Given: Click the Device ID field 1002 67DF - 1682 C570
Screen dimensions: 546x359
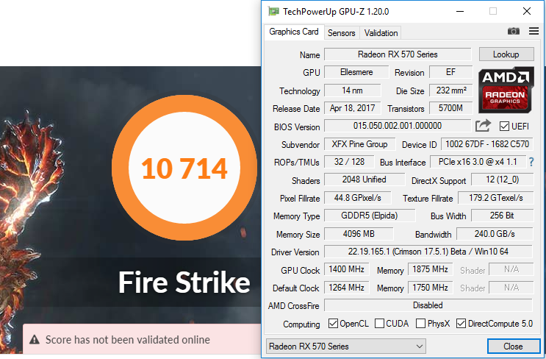Looking at the screenshot, I should point(487,144).
